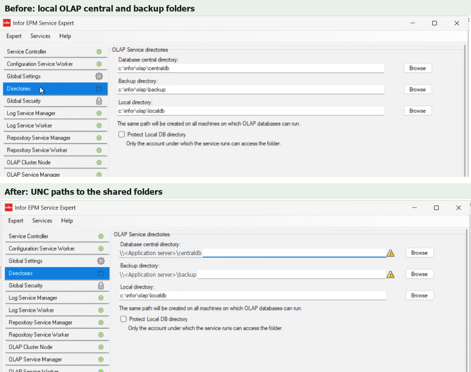Click the Log Service Manager status icon in the Before window
The height and width of the screenshot is (372, 471).
(99, 113)
